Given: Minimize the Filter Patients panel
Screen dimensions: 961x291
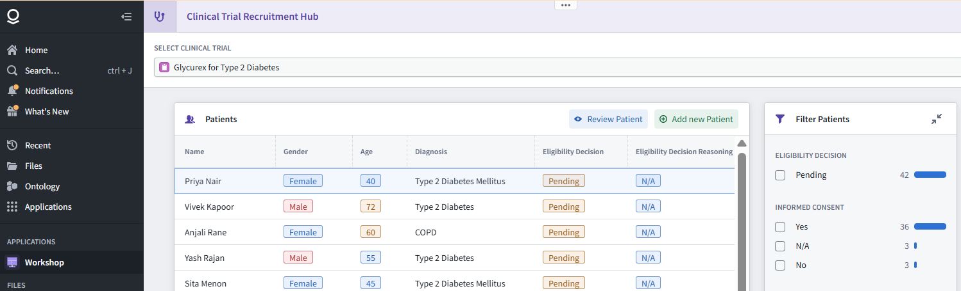Looking at the screenshot, I should tap(937, 119).
